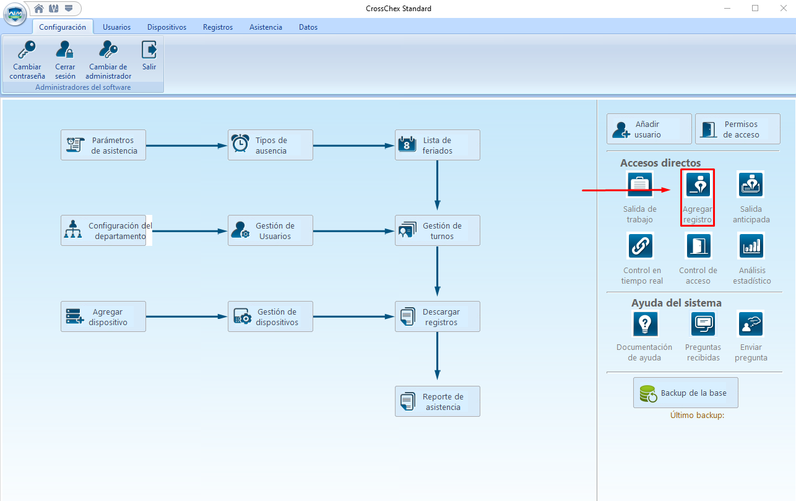This screenshot has width=796, height=501.
Task: Click the Cerrar sesión icon
Action: pos(65,49)
